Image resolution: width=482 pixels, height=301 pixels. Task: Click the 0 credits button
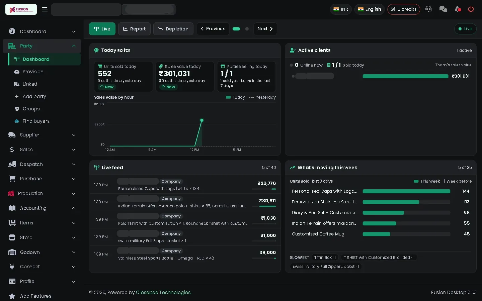[404, 9]
